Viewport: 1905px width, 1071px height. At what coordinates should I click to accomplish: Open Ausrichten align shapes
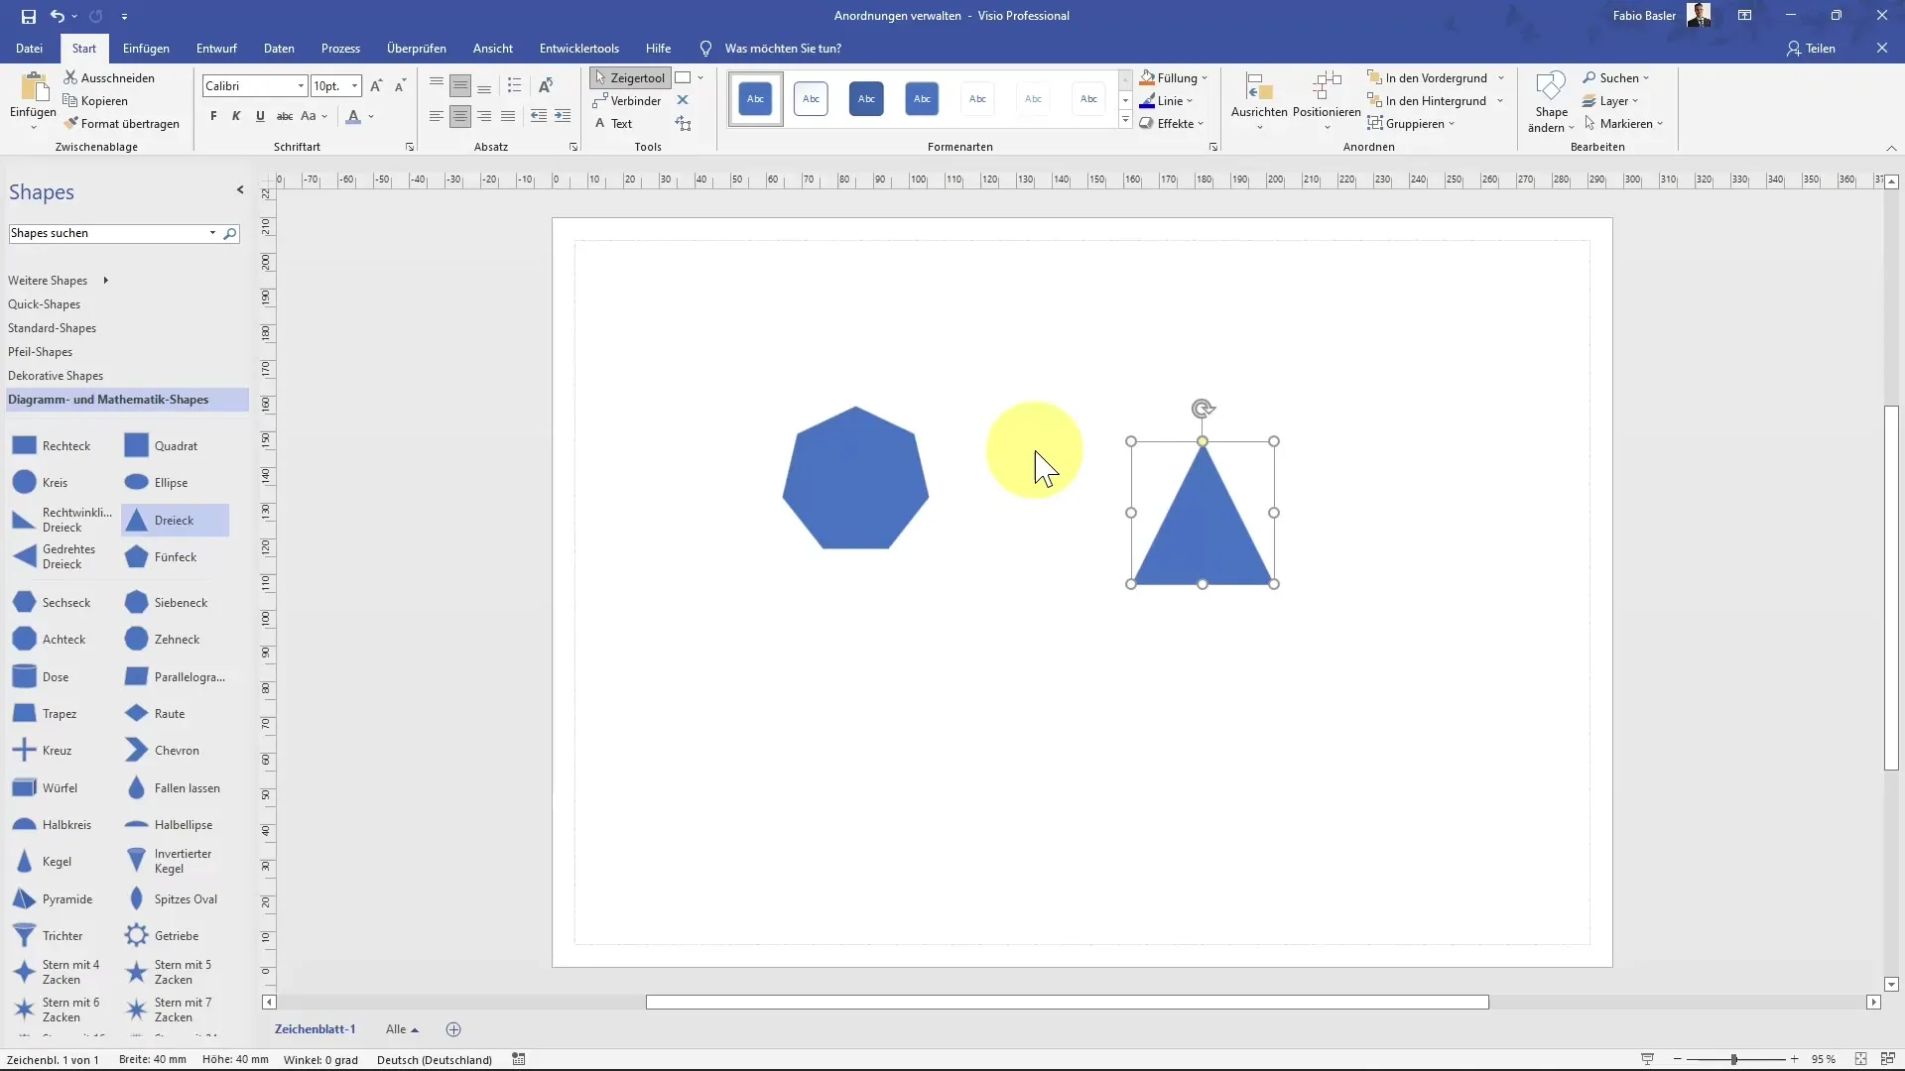[1259, 100]
